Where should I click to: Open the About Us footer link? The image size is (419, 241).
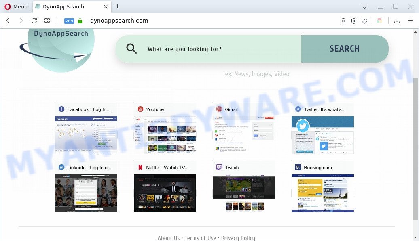point(169,238)
